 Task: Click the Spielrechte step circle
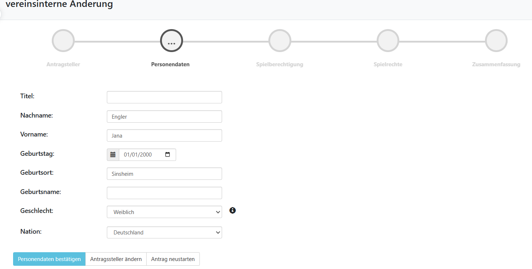(388, 41)
